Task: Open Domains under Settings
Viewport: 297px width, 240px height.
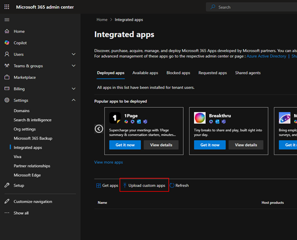Action: point(21,111)
